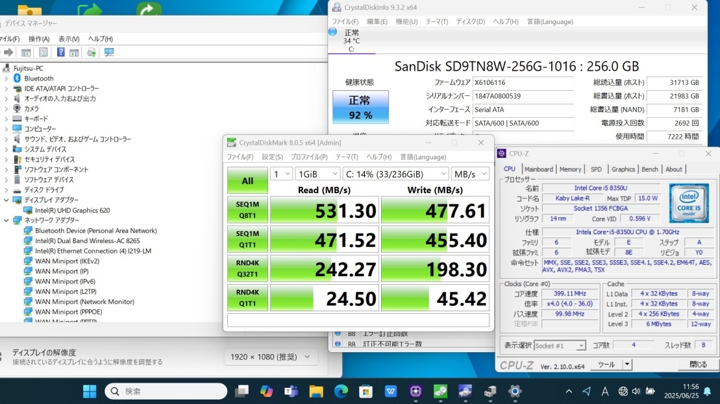Screen dimensions: 720x404
Task: Scan for hardware changes via monitor icon
Action: coord(109,53)
